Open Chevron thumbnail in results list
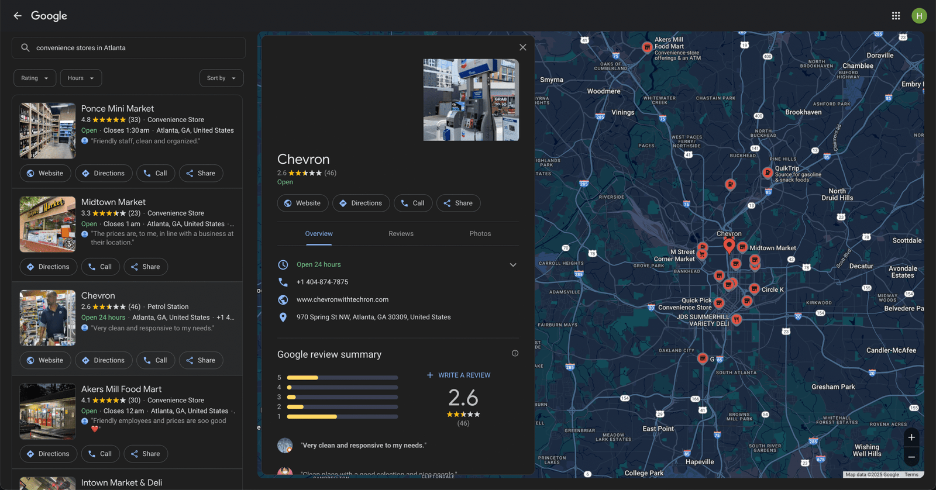The height and width of the screenshot is (490, 936). [47, 318]
